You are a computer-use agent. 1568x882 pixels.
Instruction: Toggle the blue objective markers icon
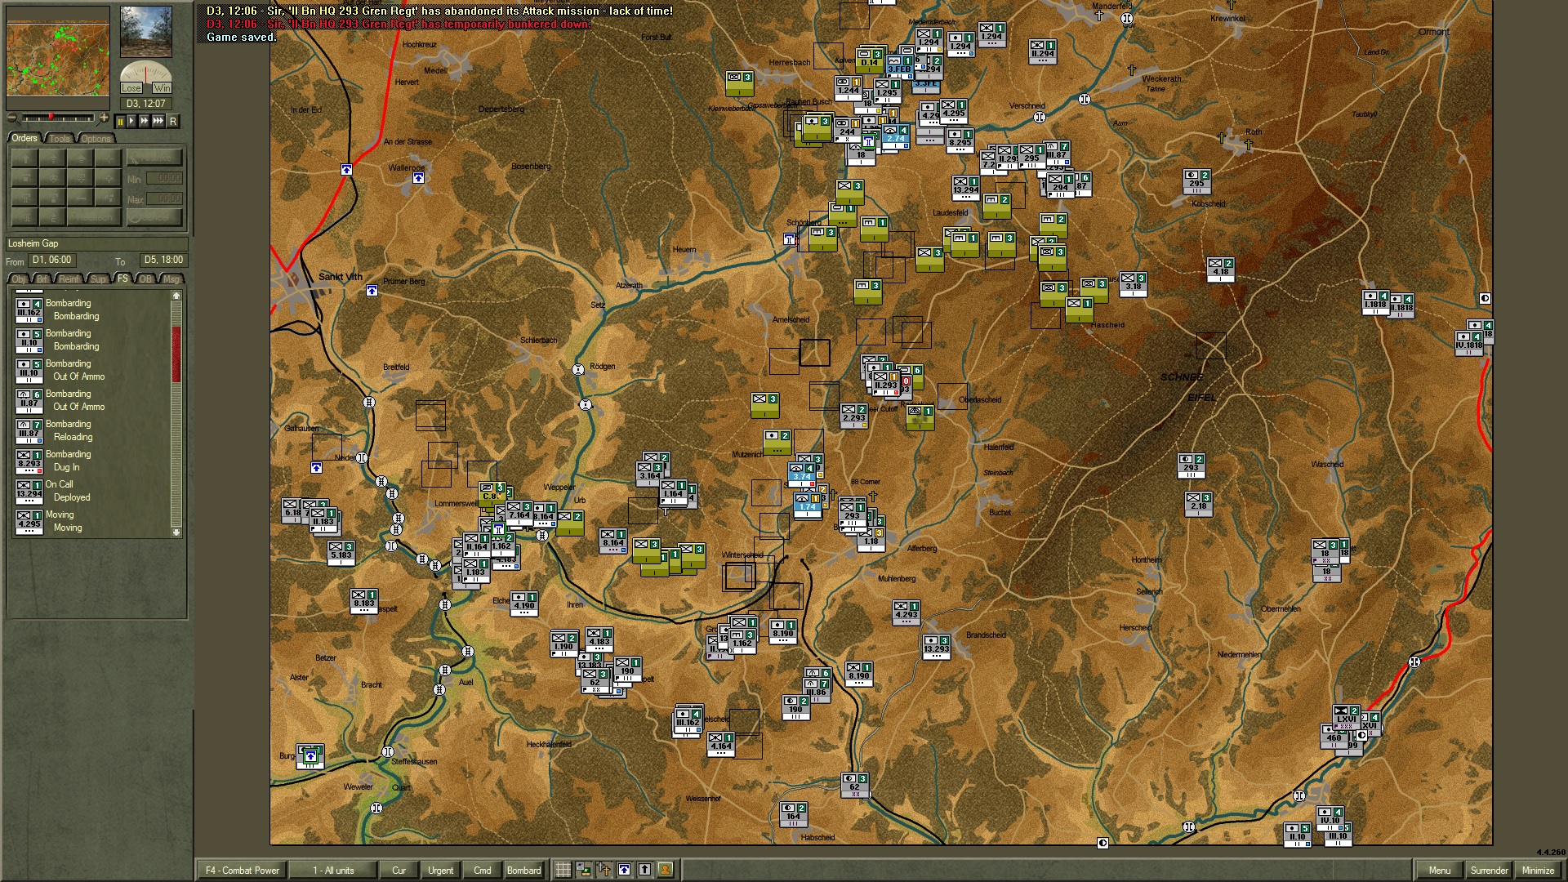(x=624, y=870)
